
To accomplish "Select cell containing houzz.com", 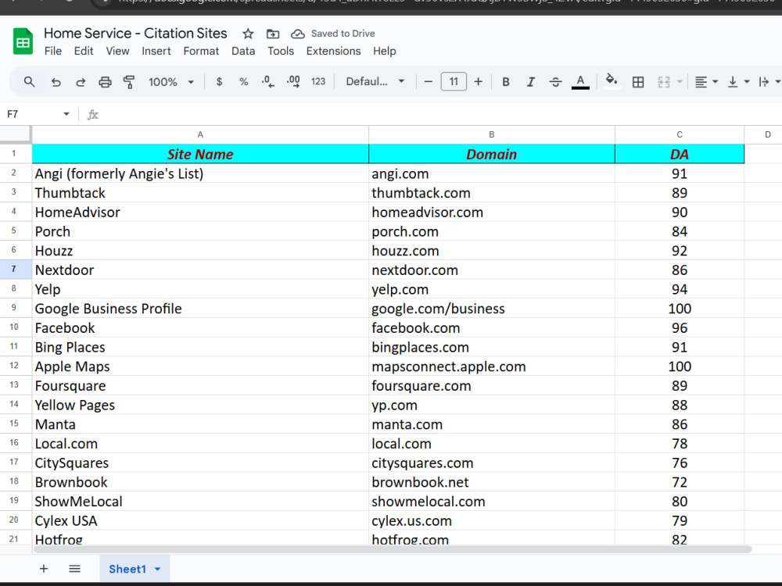I will click(x=491, y=251).
